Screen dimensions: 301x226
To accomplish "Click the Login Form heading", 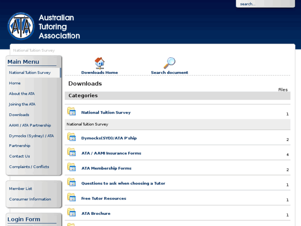I will coord(24,219).
